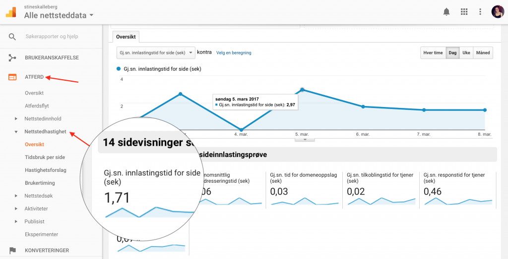508x259 pixels.
Task: Open the Google apps grid
Action: click(464, 12)
